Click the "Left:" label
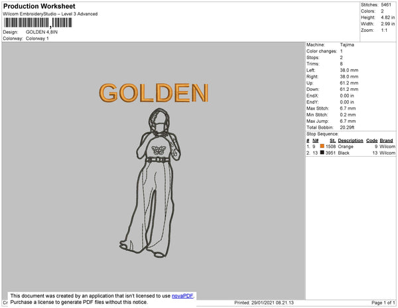The image size is (398, 308). point(310,70)
